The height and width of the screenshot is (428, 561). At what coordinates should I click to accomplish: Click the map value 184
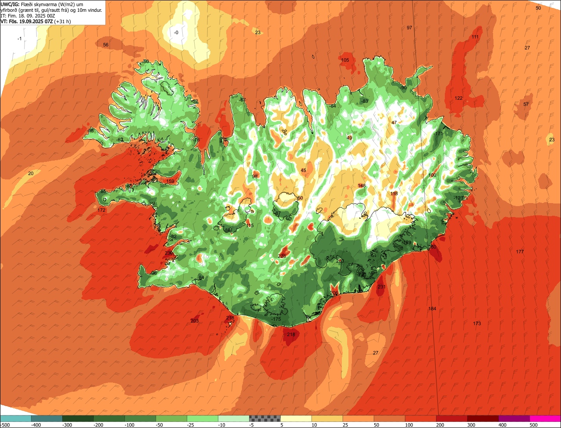tap(432, 309)
